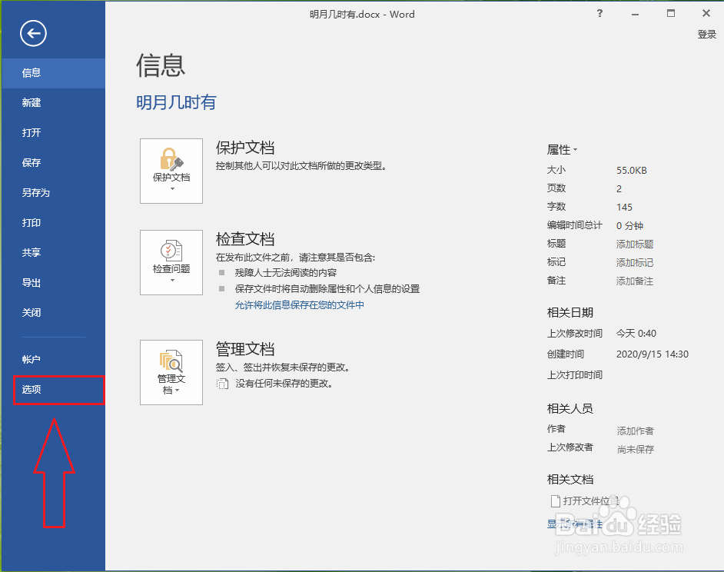This screenshot has width=724, height=572.
Task: Expand the dropdown under 检查问题
Action: (171, 281)
